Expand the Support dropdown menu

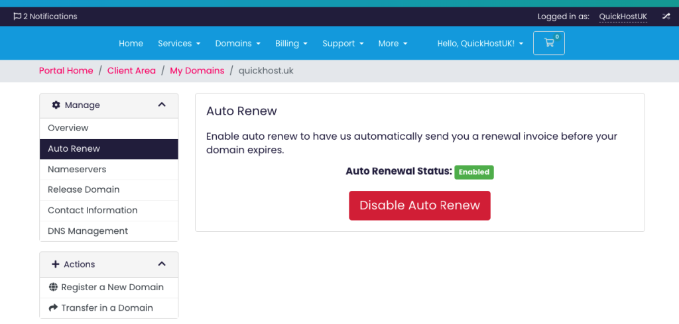pyautogui.click(x=343, y=43)
